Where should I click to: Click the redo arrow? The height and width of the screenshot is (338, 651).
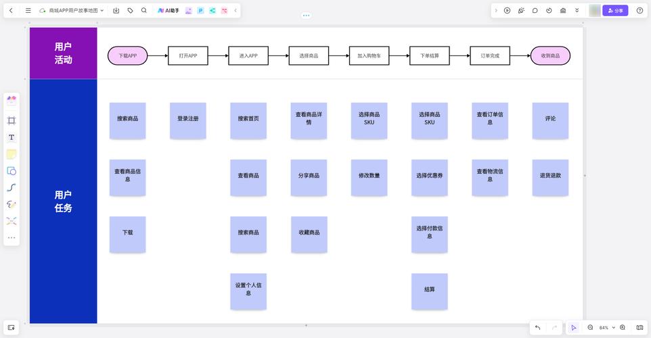[x=554, y=328]
